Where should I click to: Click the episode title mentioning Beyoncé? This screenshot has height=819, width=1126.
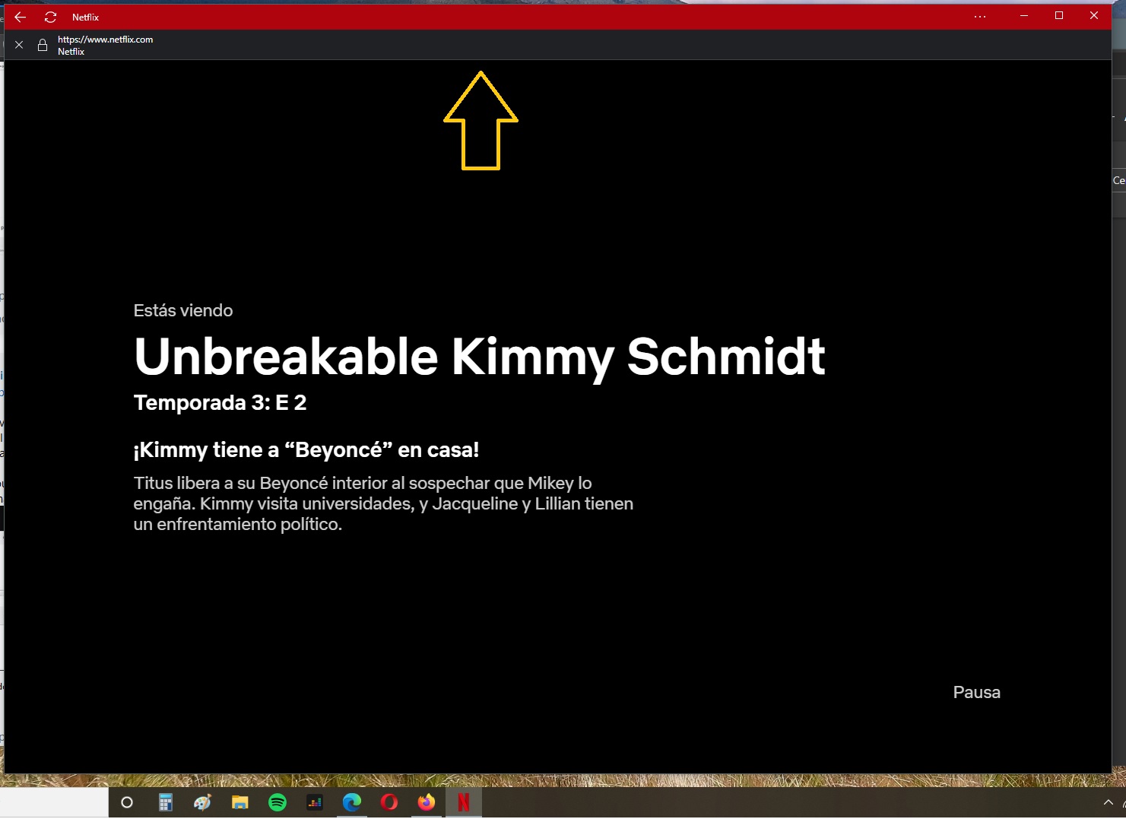(x=306, y=449)
